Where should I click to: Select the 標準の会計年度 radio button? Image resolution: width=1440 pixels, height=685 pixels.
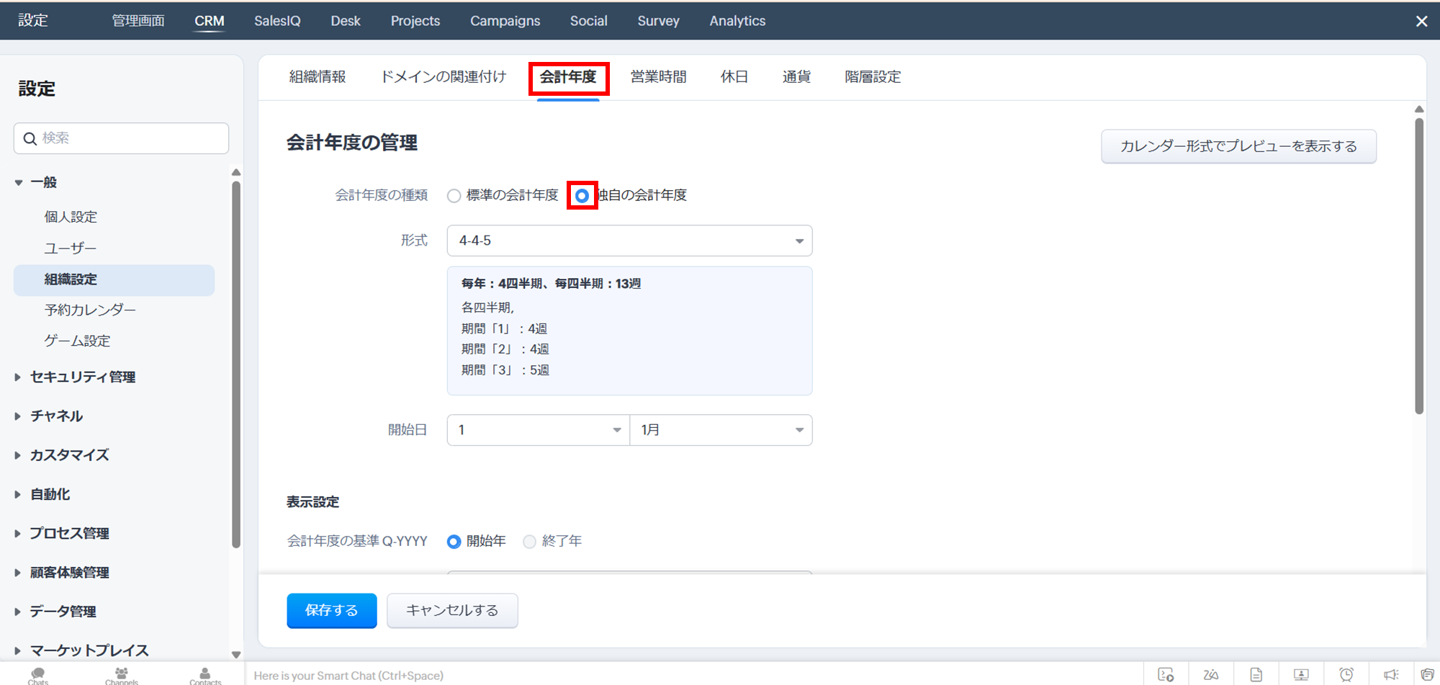454,196
